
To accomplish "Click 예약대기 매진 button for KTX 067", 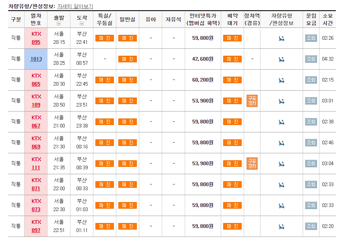I will (x=232, y=122).
